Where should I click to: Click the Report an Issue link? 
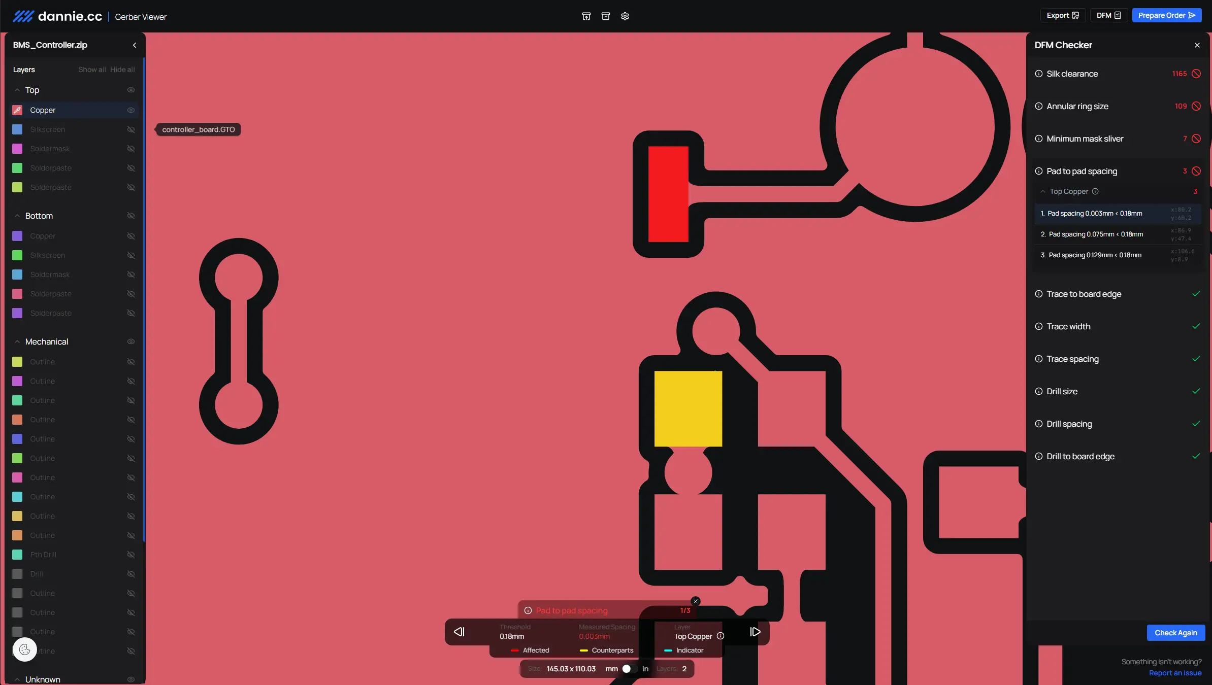coord(1175,673)
